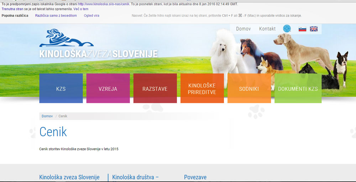This screenshot has width=356, height=182.
Task: Switch language with the British flag
Action: tap(314, 29)
